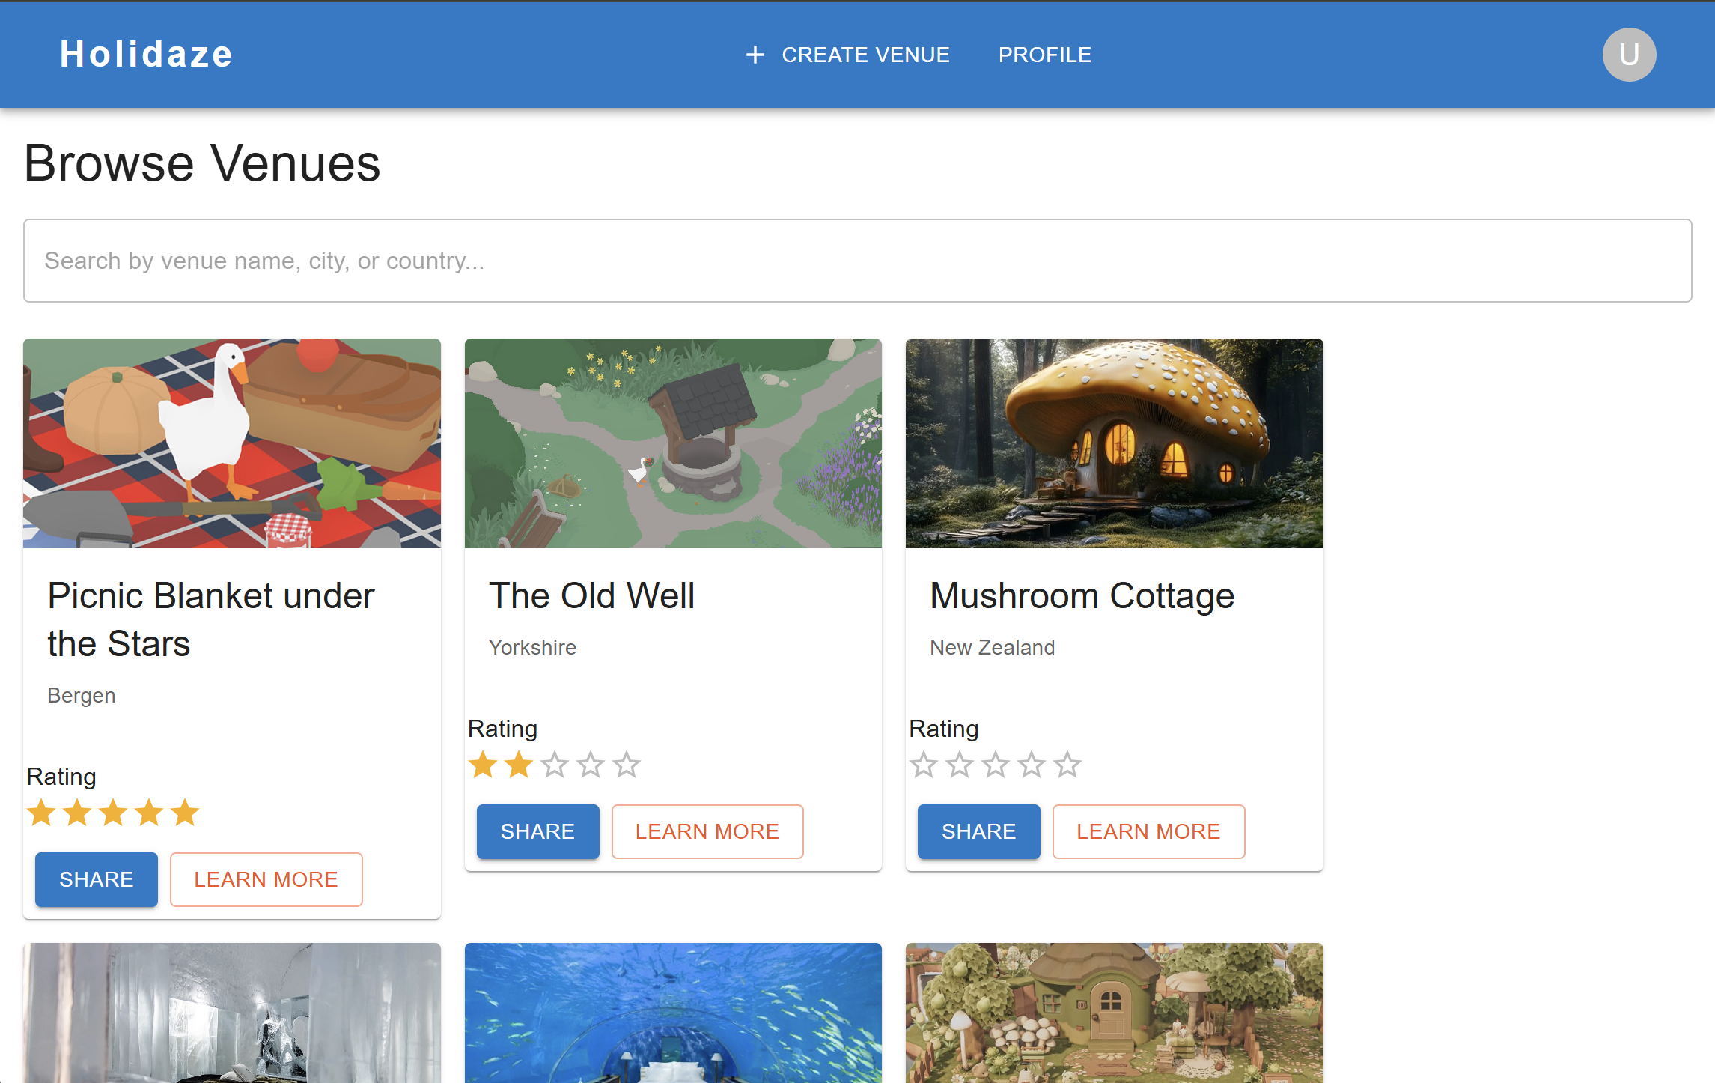Click the Mushroom Cottage title
This screenshot has height=1083, width=1715.
1082,596
